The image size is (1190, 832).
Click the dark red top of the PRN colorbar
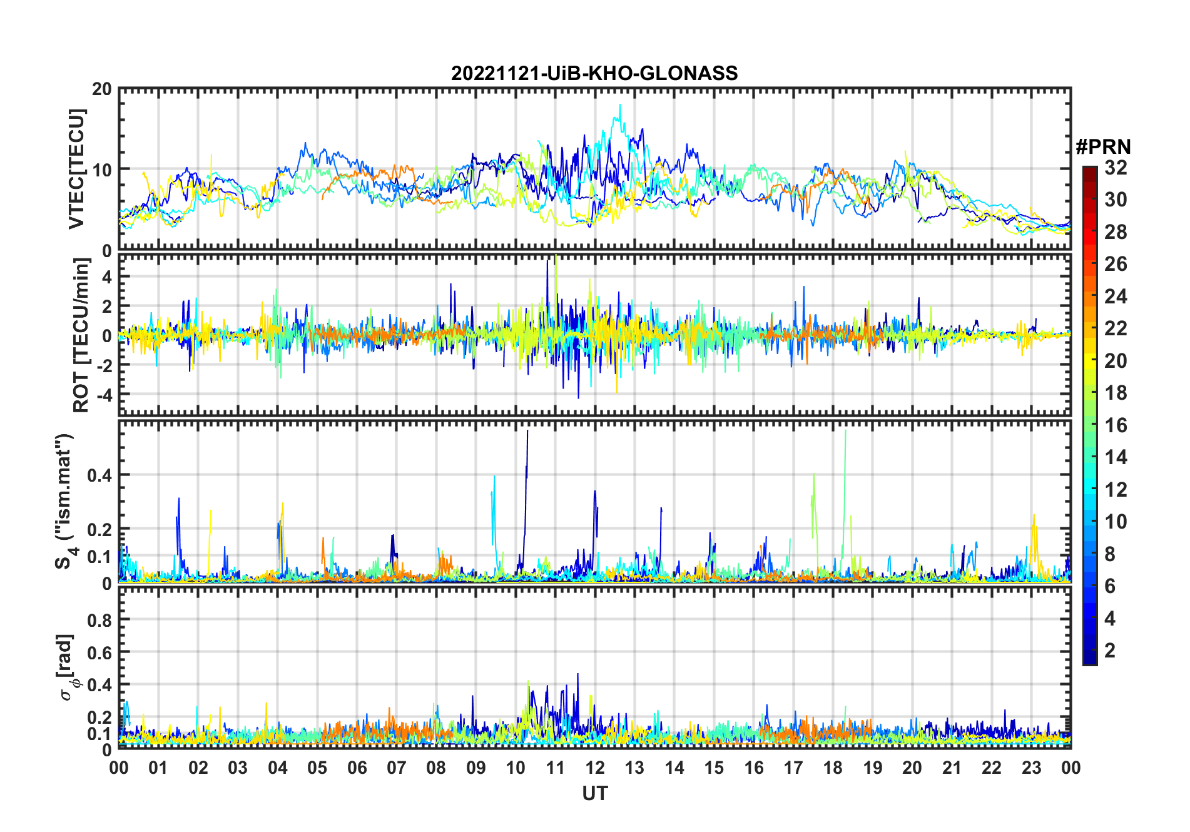pyautogui.click(x=1090, y=173)
